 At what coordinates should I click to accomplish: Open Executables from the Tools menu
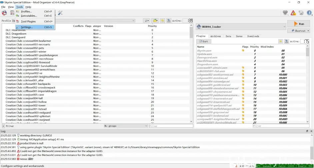(x=29, y=16)
